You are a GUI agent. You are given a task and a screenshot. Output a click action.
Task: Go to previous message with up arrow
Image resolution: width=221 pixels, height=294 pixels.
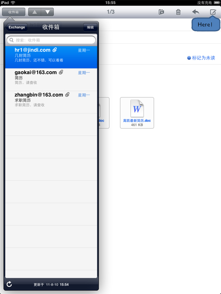(34, 12)
